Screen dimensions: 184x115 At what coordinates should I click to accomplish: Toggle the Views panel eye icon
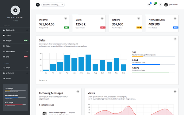pos(175,92)
